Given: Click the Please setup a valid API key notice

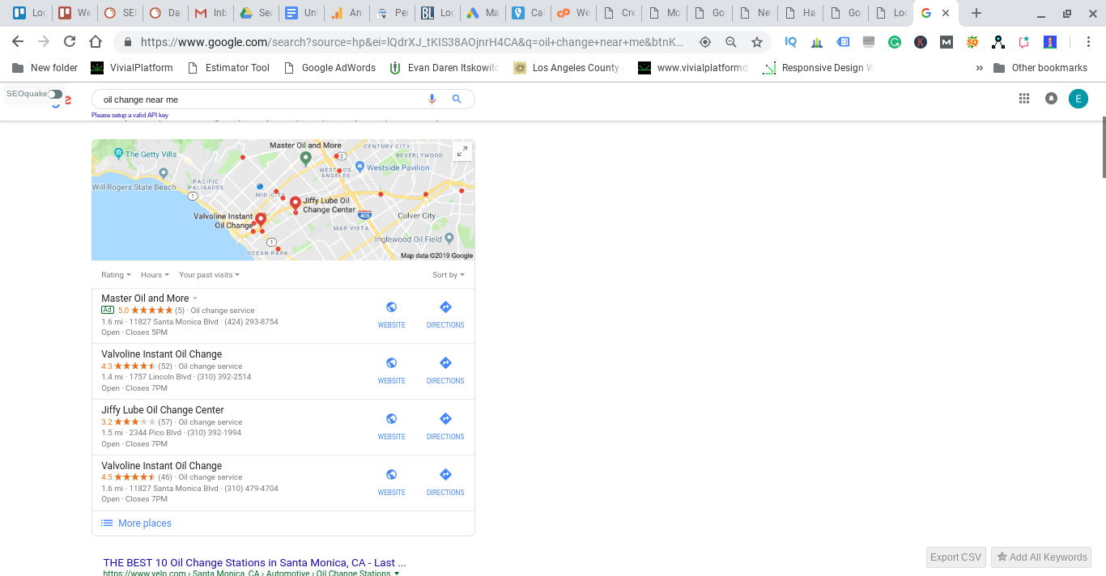Looking at the screenshot, I should click(130, 116).
